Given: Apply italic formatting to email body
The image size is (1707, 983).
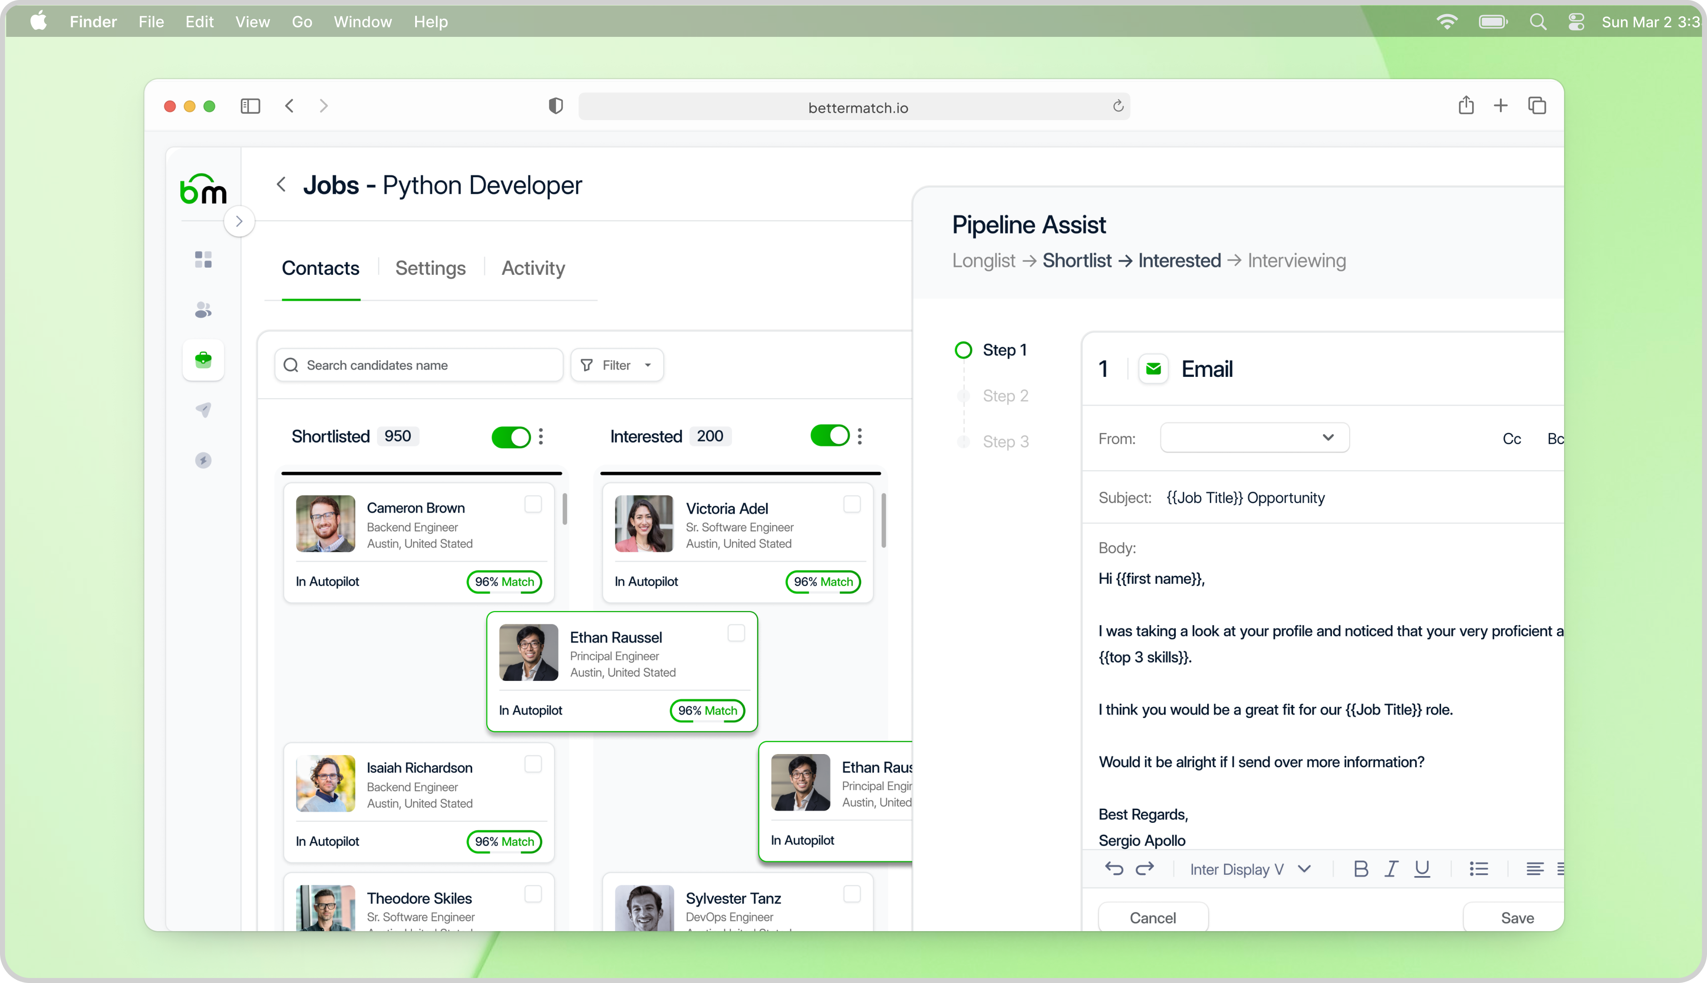Looking at the screenshot, I should [x=1392, y=869].
